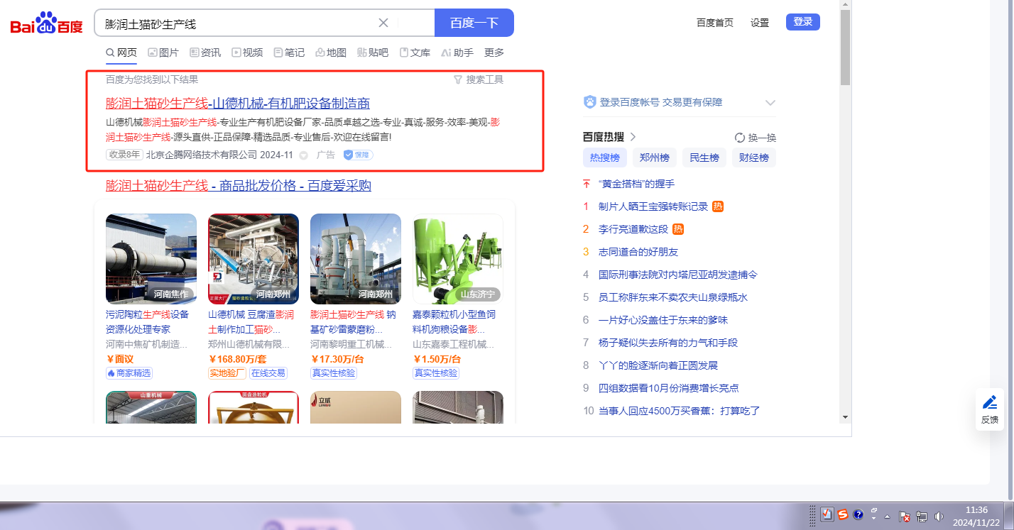1014x530 pixels.
Task: Open the 贴吧 tab
Action: [x=373, y=53]
